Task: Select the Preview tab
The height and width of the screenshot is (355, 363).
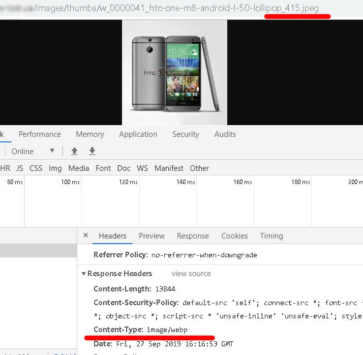Action: coord(152,236)
